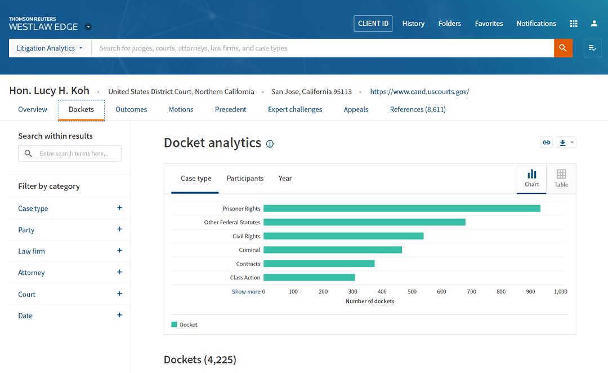The height and width of the screenshot is (373, 608).
Task: Switch to Table view
Action: pos(561,178)
